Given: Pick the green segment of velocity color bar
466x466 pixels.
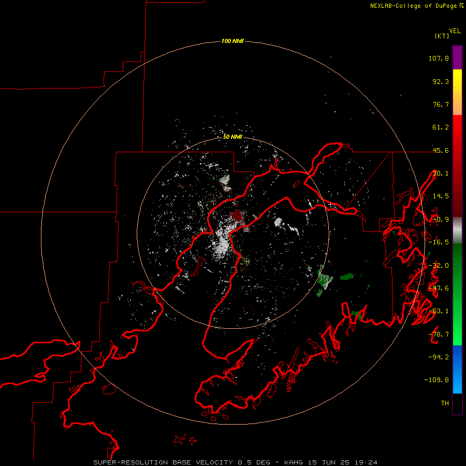Looking at the screenshot, I should tap(457, 294).
